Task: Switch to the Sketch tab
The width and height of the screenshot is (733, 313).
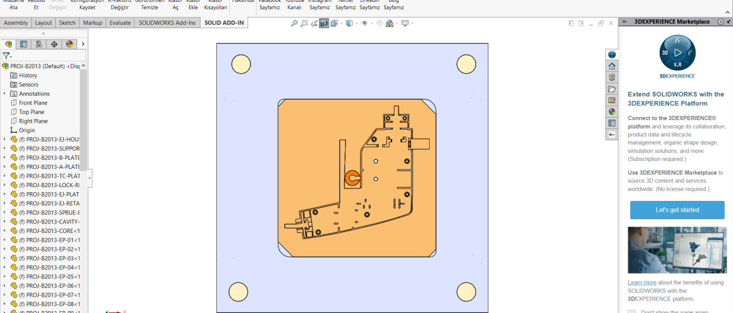Action: point(67,23)
